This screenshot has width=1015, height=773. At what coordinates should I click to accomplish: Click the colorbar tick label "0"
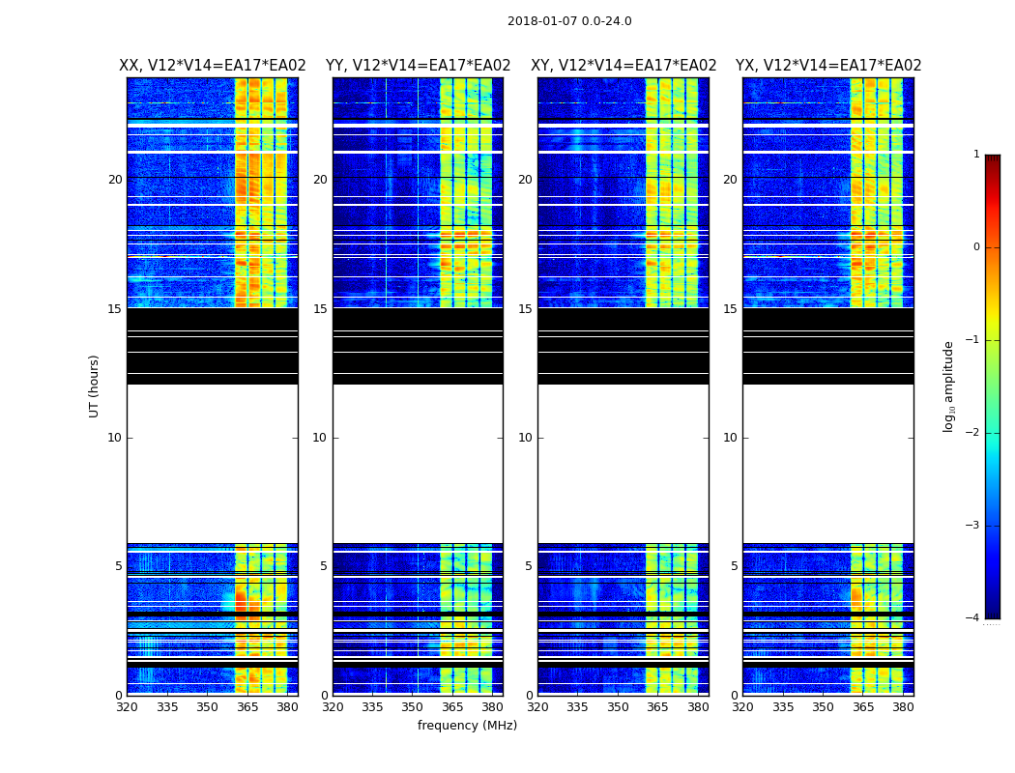click(x=975, y=247)
